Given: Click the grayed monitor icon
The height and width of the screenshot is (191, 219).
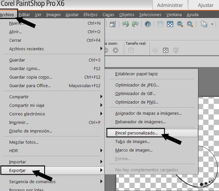Looking at the screenshot, I should coord(176,50).
